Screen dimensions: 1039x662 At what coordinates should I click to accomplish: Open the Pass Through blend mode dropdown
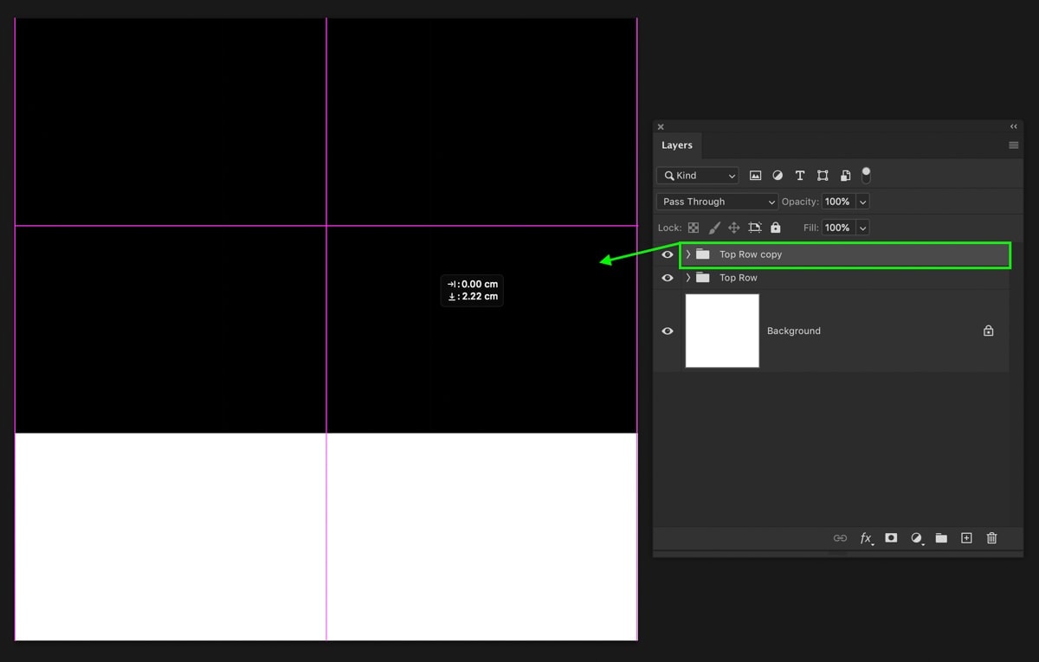[717, 202]
